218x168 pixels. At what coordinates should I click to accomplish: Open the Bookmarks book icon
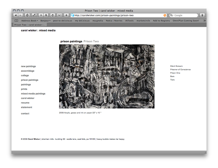coord(17,21)
